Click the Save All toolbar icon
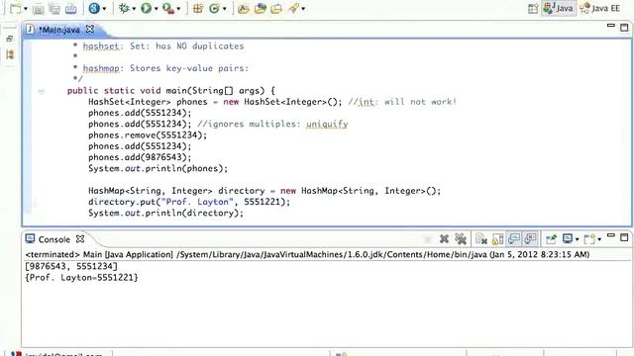Viewport: 634px width, 356px height. click(54, 9)
